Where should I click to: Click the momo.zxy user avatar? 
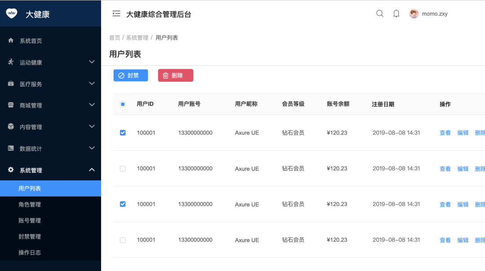[414, 14]
